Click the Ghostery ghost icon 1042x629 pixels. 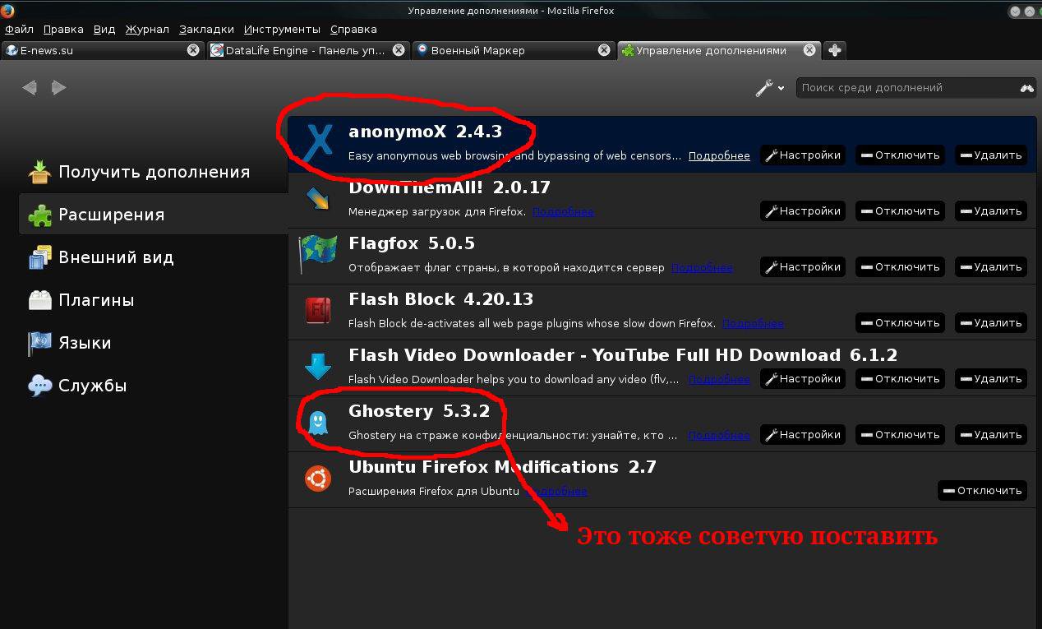317,423
